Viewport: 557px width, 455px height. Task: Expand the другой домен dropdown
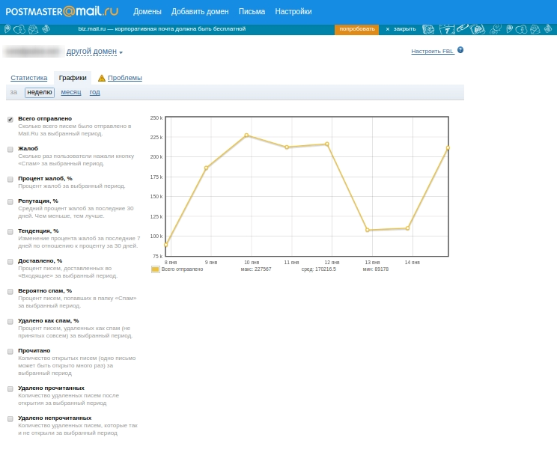[94, 52]
